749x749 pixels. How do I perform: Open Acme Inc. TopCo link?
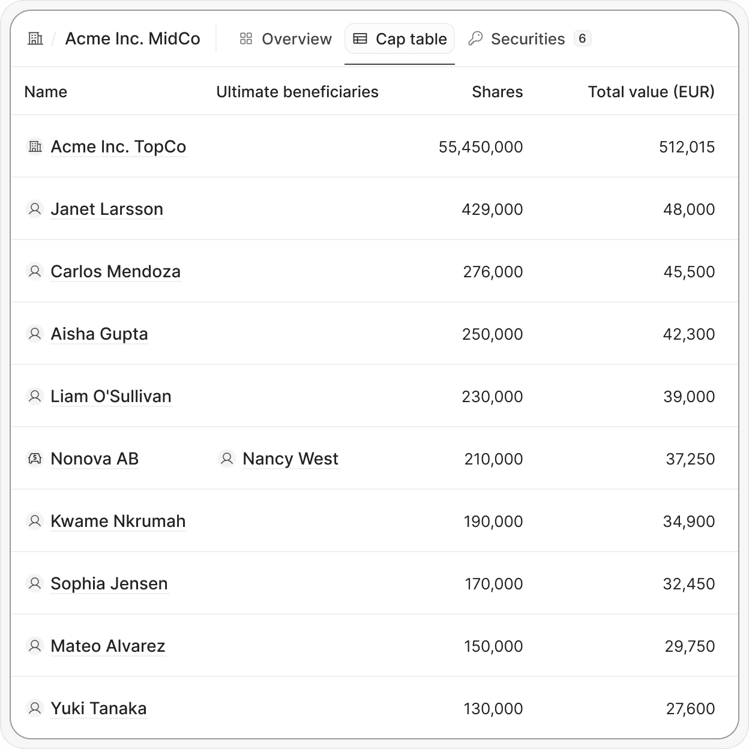(x=118, y=147)
